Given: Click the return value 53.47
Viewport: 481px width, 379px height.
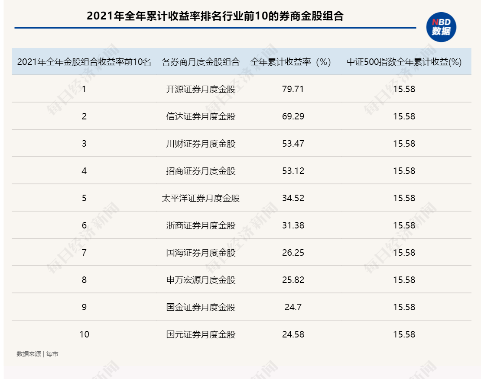Looking at the screenshot, I should click(293, 144).
